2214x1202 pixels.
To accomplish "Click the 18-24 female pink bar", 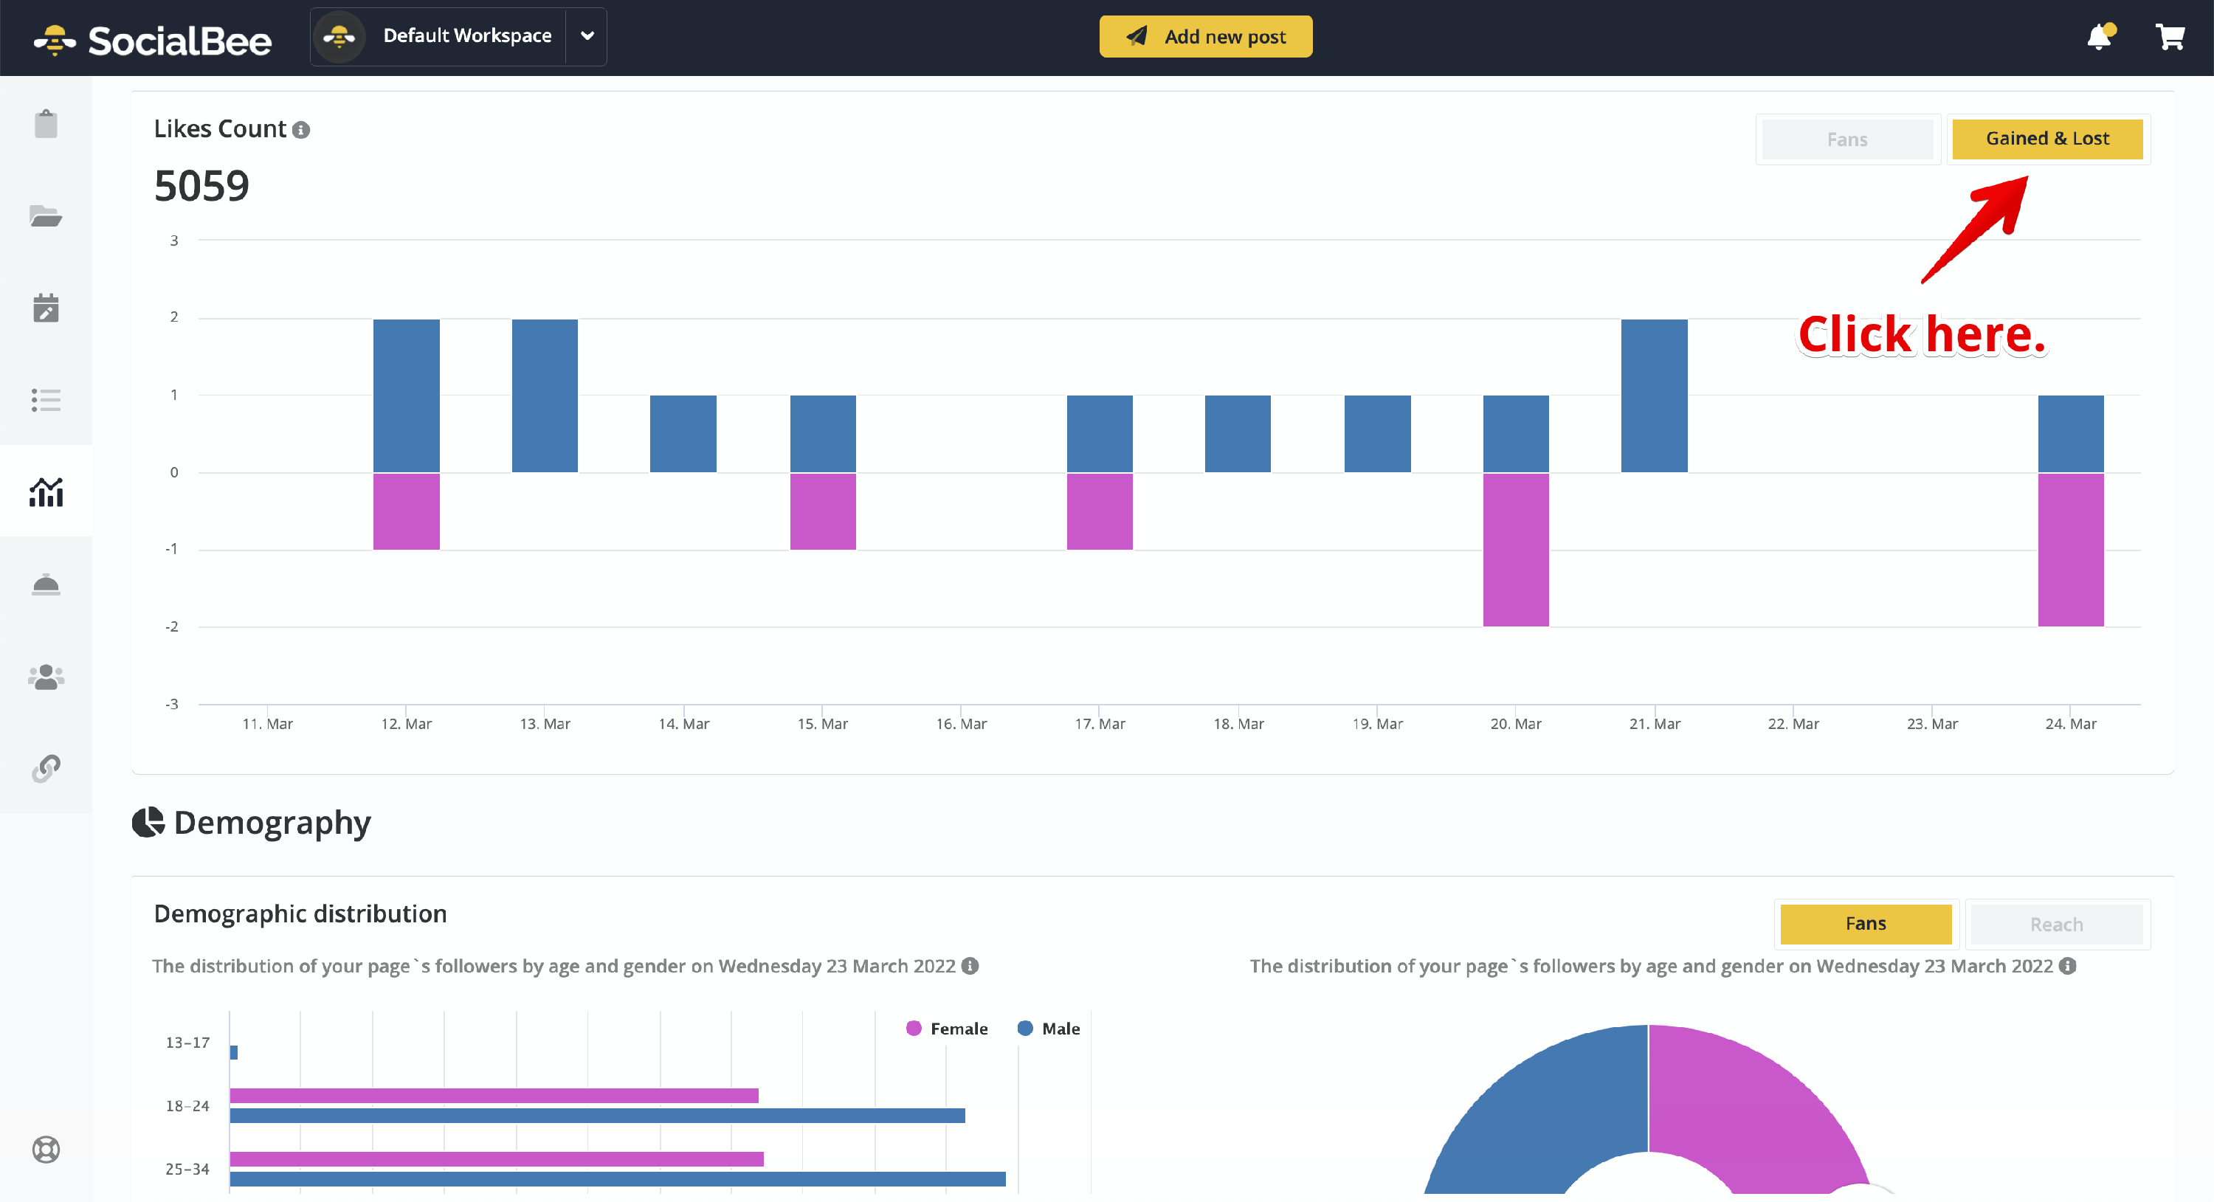I will tap(494, 1096).
